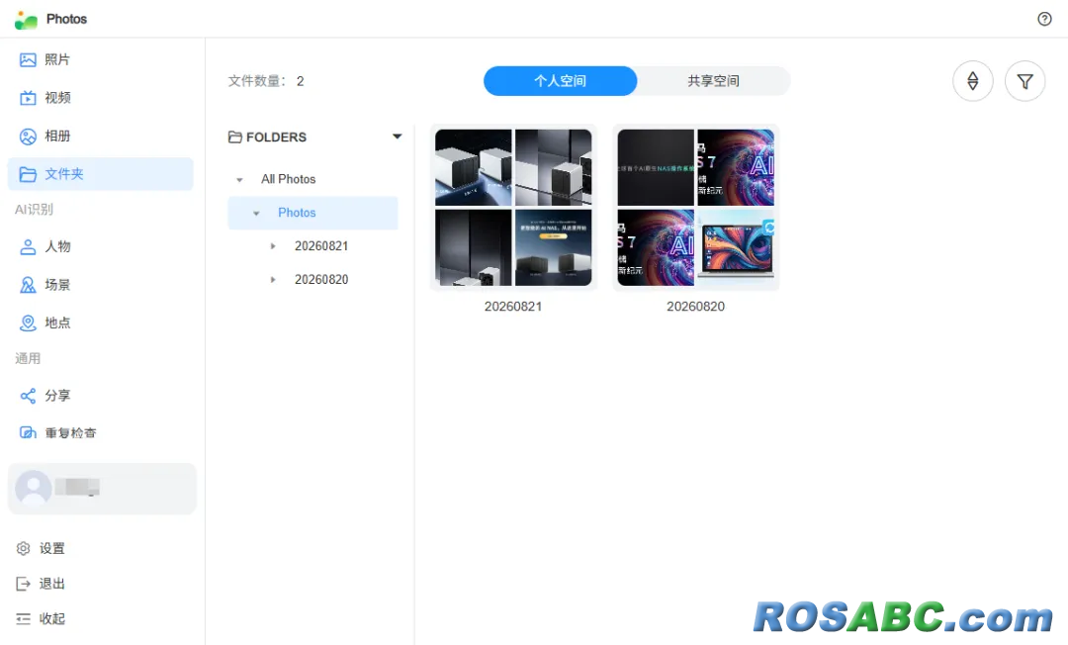Screen dimensions: 1068x645
Task: Click the 照片 picture icon in sidebar
Action: pyautogui.click(x=28, y=60)
